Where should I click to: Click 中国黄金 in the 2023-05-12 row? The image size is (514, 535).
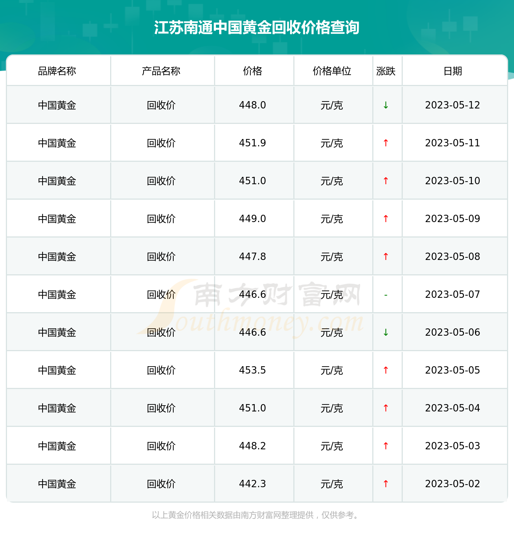pyautogui.click(x=57, y=105)
